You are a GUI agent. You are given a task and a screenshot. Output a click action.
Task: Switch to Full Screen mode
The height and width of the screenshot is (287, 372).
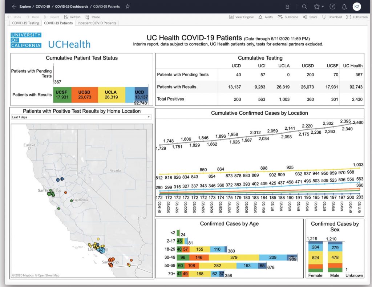click(357, 17)
